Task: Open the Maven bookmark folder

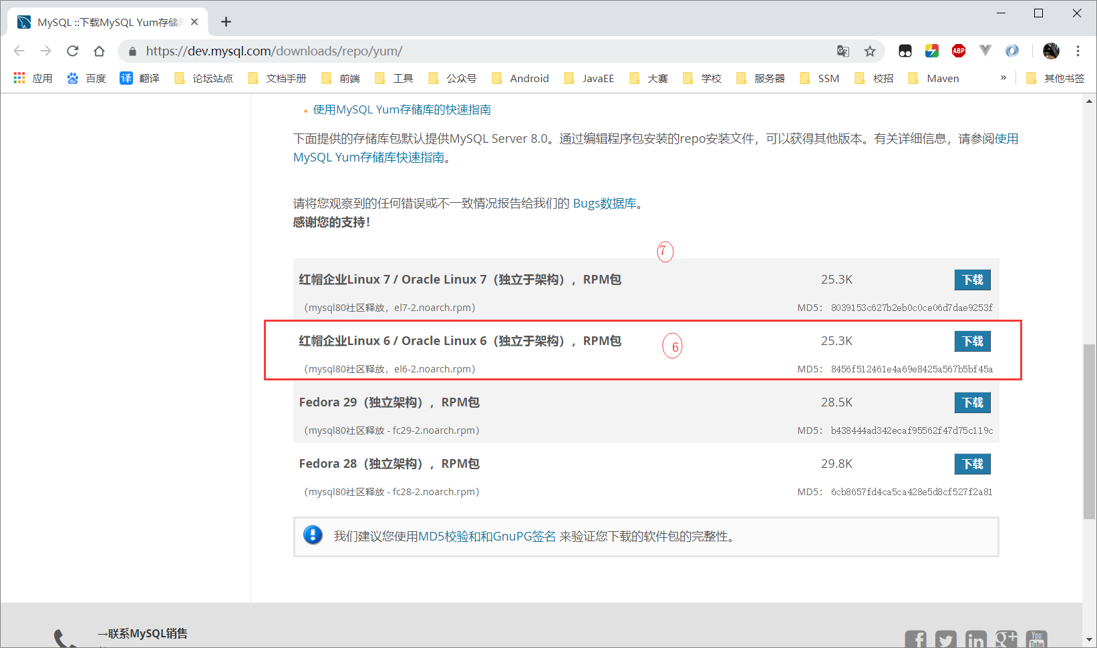Action: tap(934, 78)
